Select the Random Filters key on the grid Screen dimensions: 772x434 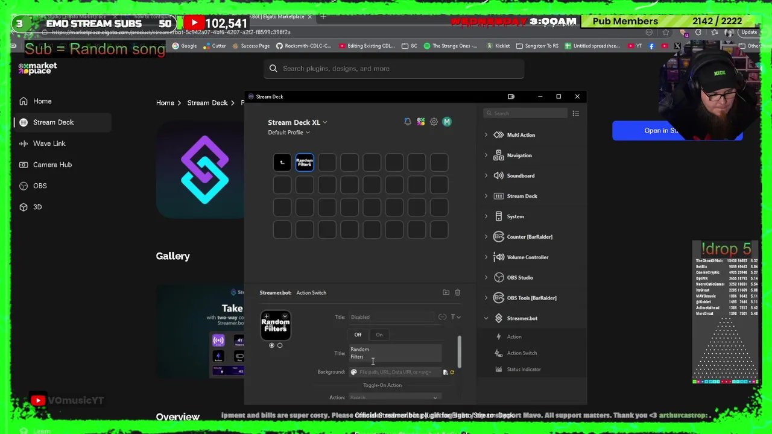click(x=305, y=162)
